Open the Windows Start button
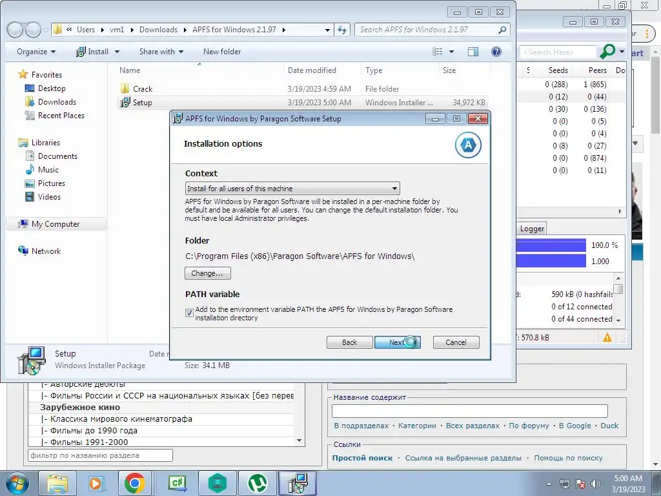 [17, 483]
